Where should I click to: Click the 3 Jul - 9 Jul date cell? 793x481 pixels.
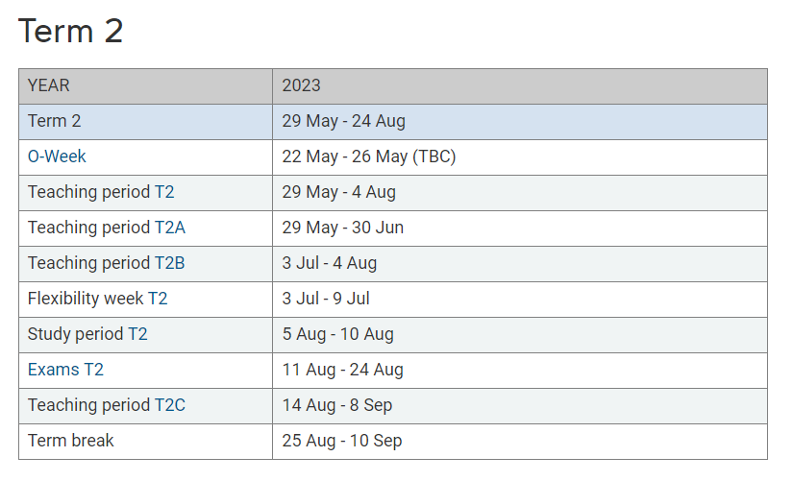point(520,300)
